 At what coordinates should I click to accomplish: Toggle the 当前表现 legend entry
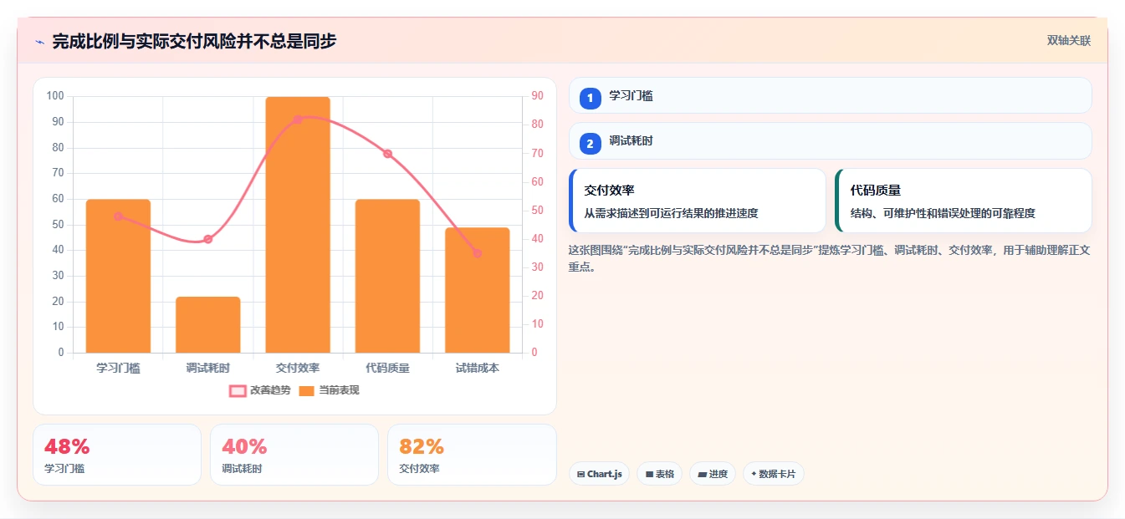(x=329, y=390)
